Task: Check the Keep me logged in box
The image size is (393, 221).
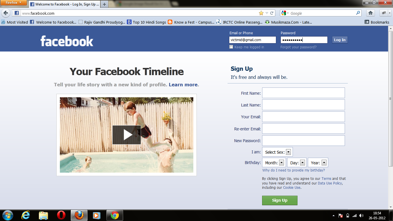Action: pos(231,47)
